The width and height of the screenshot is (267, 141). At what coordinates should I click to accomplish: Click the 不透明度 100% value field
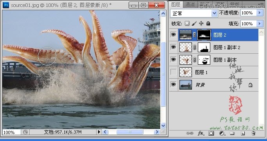(x=249, y=13)
